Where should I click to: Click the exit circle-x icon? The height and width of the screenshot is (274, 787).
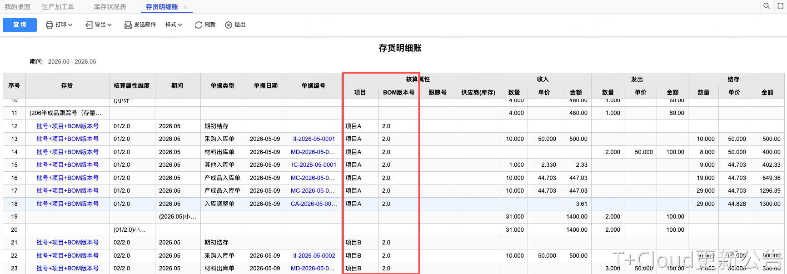(229, 25)
